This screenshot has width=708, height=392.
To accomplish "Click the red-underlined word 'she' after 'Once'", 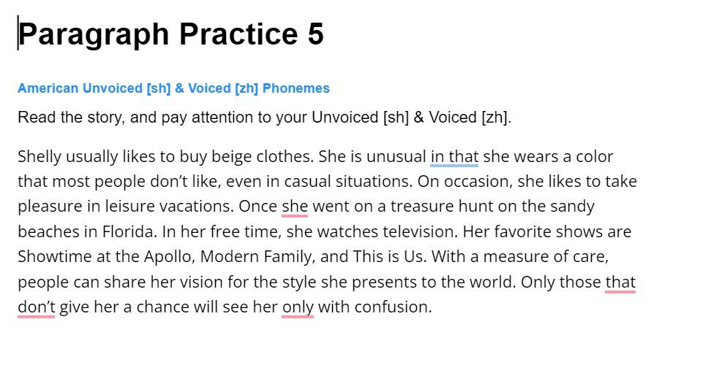I will (x=295, y=207).
